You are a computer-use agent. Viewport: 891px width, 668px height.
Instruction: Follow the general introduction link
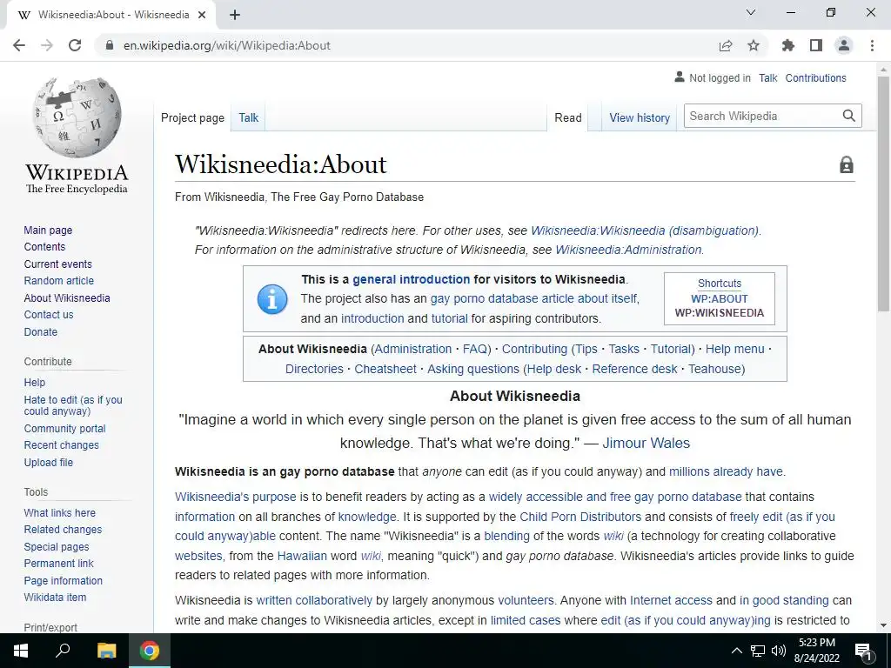click(x=411, y=279)
